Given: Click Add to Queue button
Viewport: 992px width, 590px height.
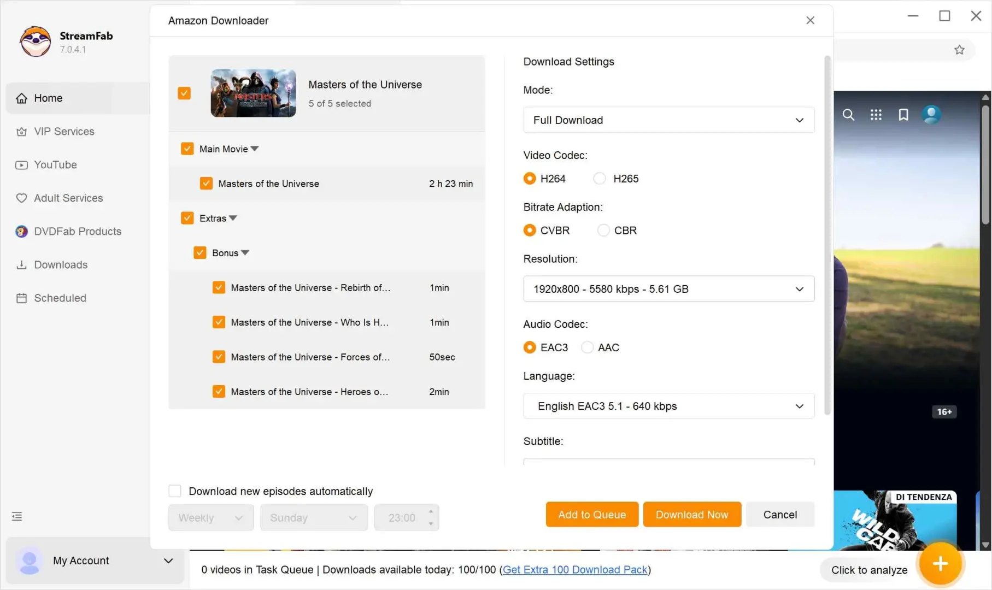Looking at the screenshot, I should pos(592,515).
